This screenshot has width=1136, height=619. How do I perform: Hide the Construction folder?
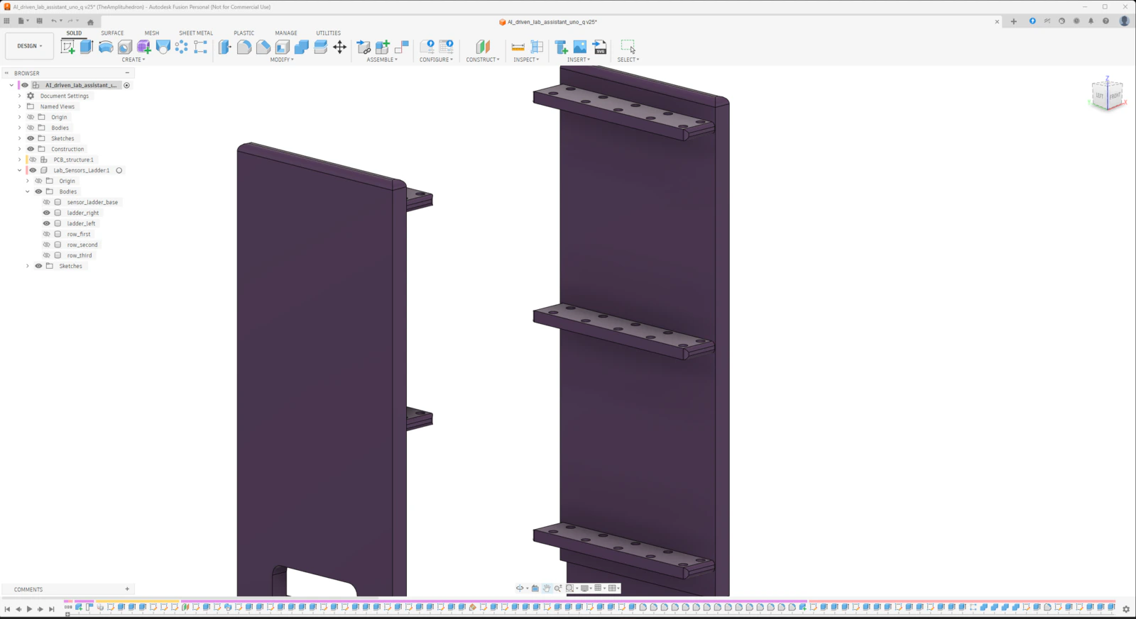[31, 149]
